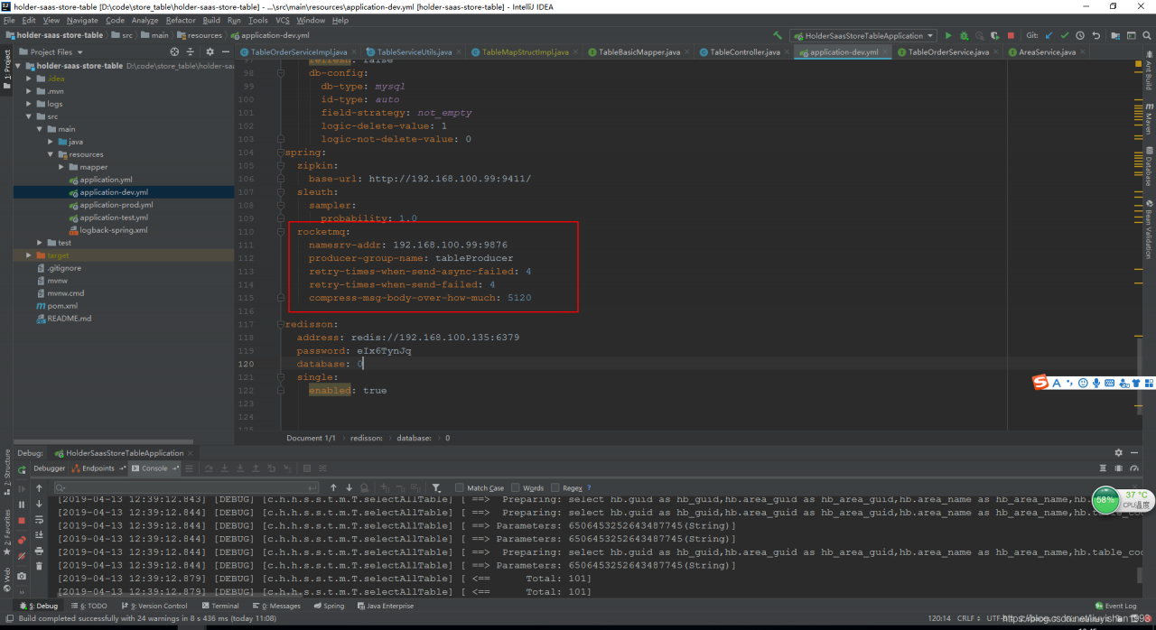The height and width of the screenshot is (630, 1156).
Task: Expand the test folder
Action: point(40,243)
